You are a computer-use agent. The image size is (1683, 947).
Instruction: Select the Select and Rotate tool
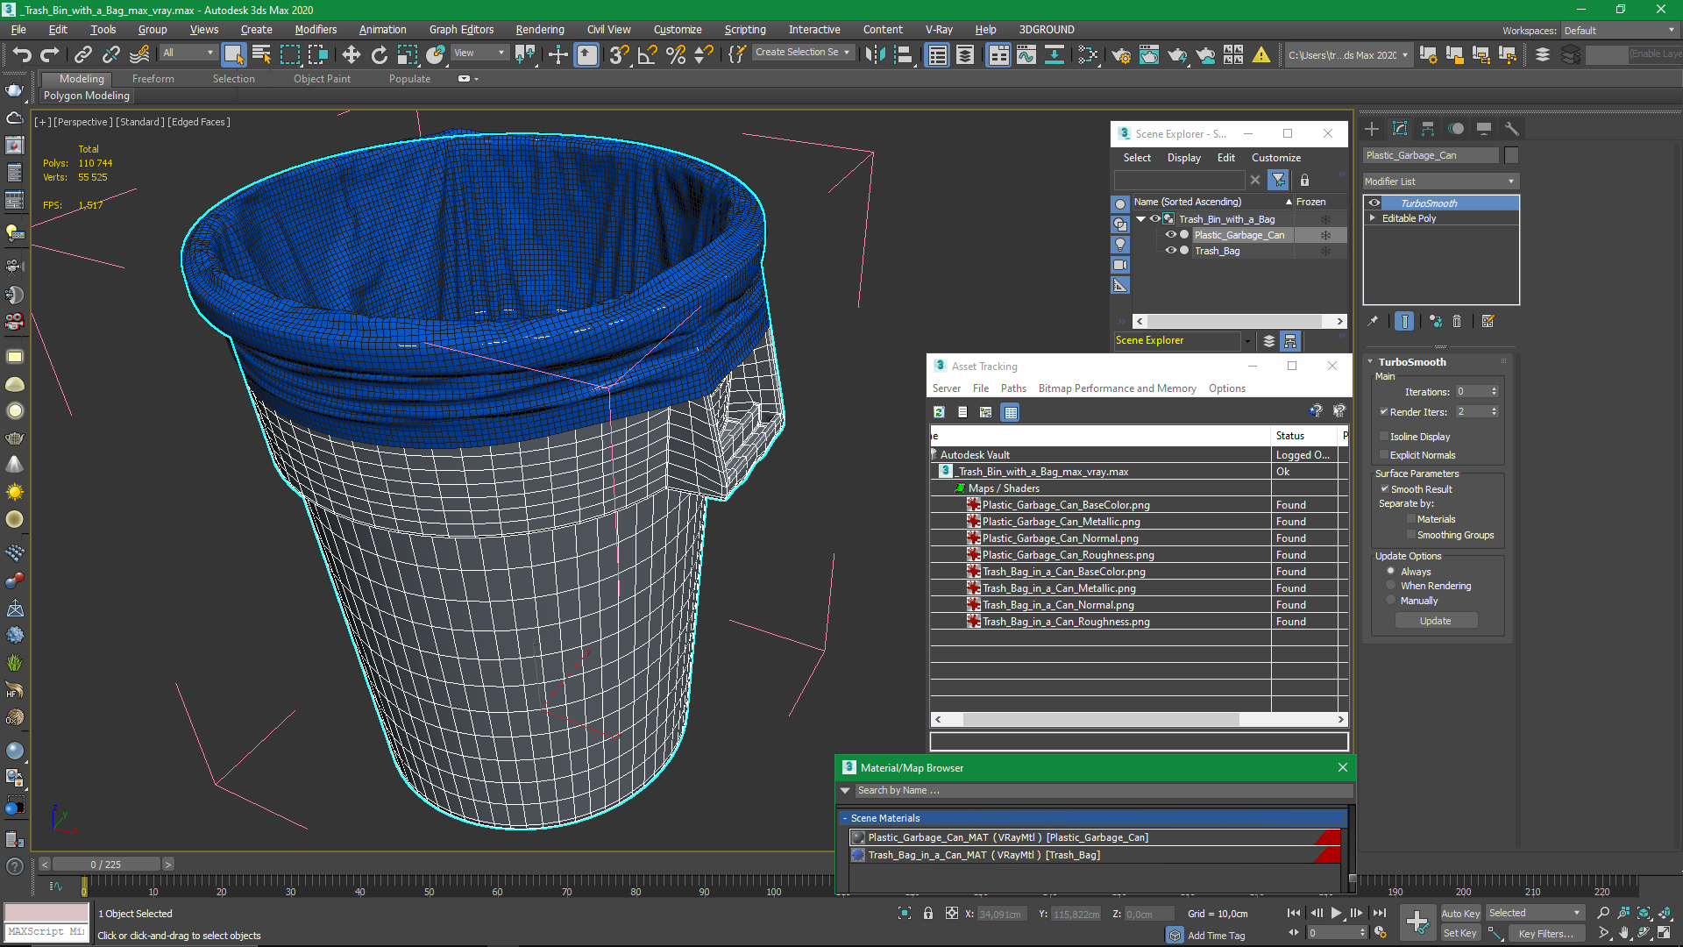[379, 54]
